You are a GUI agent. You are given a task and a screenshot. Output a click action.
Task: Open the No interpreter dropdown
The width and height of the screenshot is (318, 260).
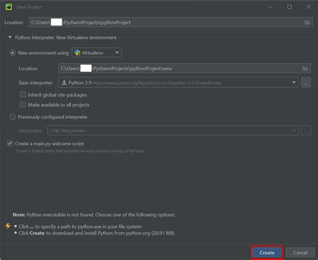coord(173,130)
